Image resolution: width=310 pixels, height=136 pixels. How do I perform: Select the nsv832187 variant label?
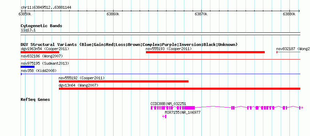click(293, 49)
